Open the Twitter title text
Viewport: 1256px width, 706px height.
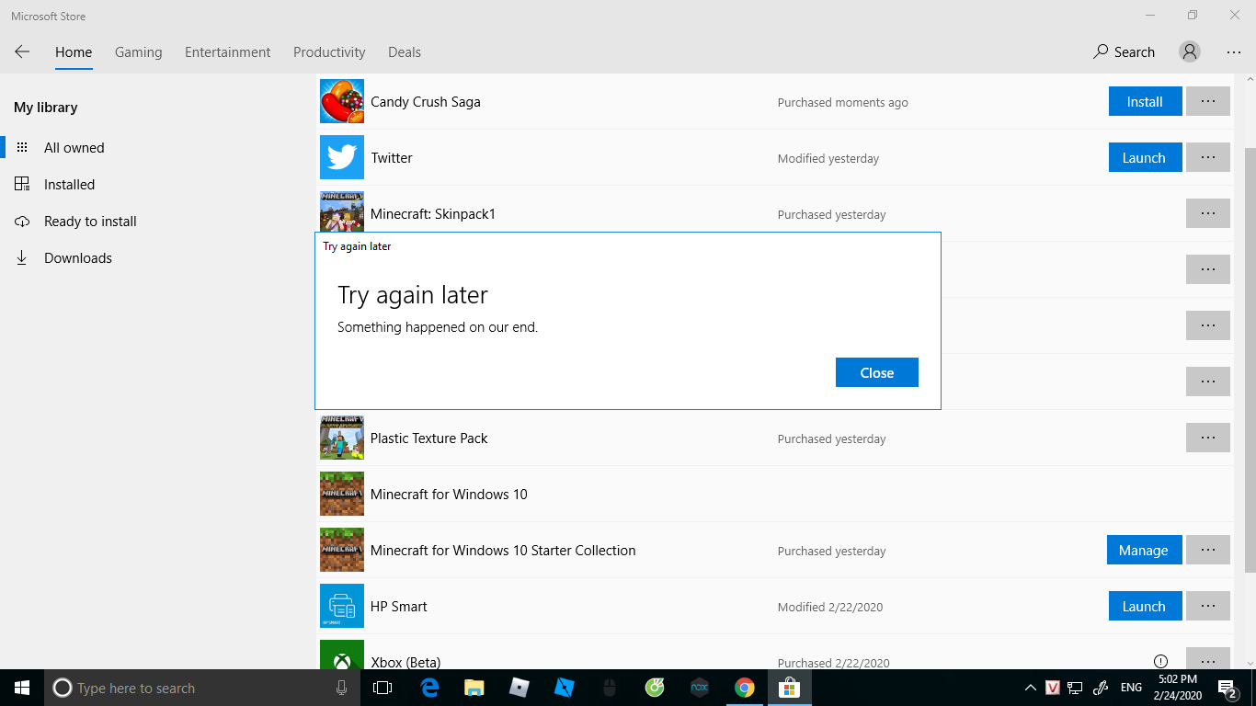(x=392, y=158)
